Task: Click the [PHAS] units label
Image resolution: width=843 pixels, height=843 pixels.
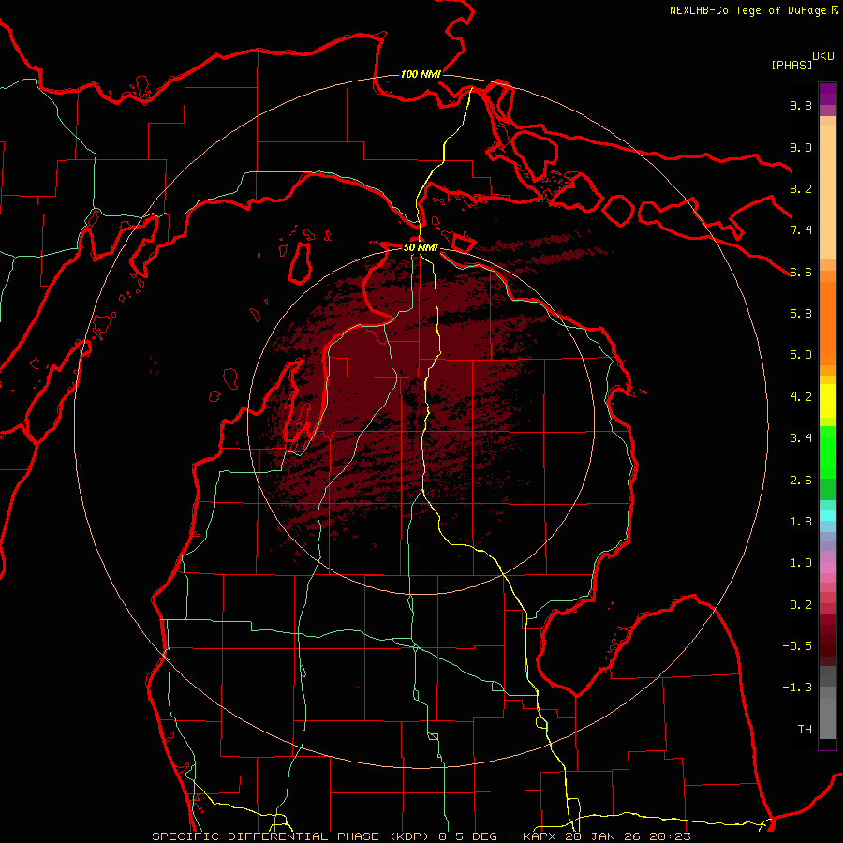Action: pyautogui.click(x=791, y=65)
